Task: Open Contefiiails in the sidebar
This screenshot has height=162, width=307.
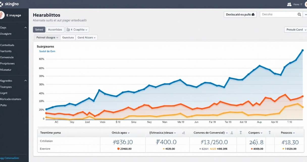Action: tap(7, 45)
